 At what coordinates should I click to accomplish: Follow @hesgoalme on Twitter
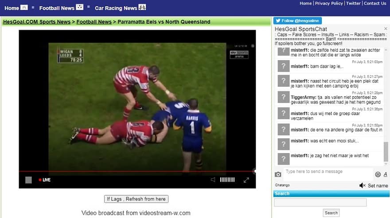pyautogui.click(x=297, y=20)
